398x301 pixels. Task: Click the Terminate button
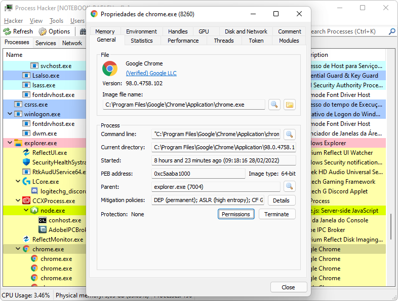(276, 214)
